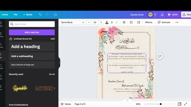Image resolution: width=191 pixels, height=107 pixels.
Task: Open the Text tab in sidebar
Action: click(x=1, y=56)
